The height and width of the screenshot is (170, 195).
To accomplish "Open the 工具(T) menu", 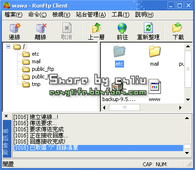I will point(120,15).
